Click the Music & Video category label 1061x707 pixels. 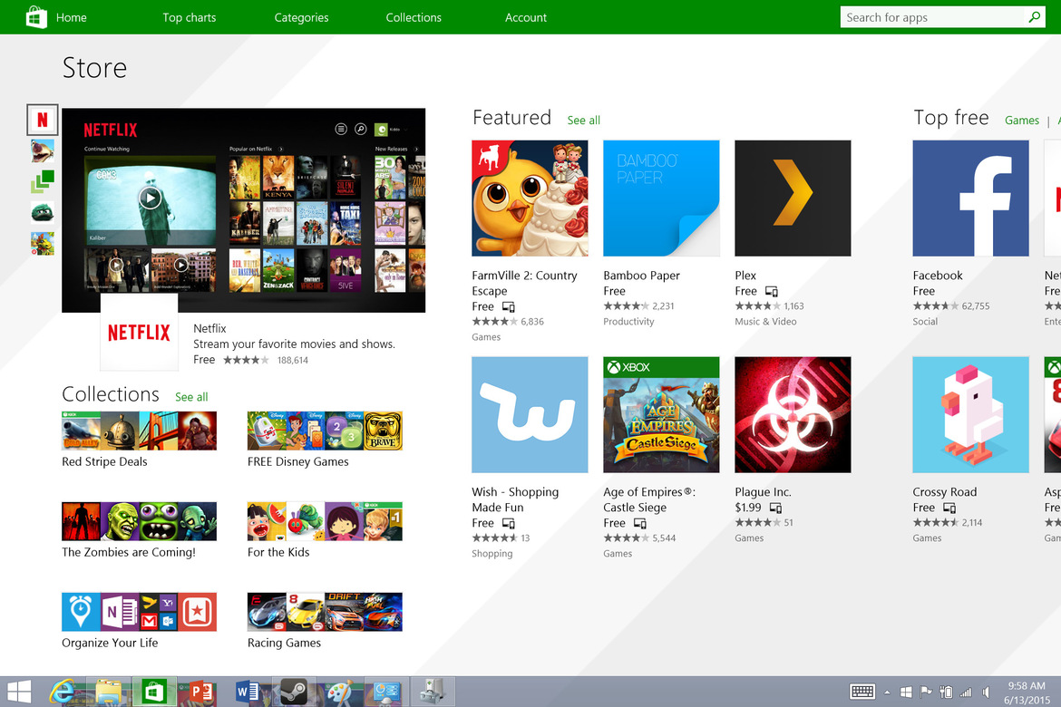(x=765, y=322)
